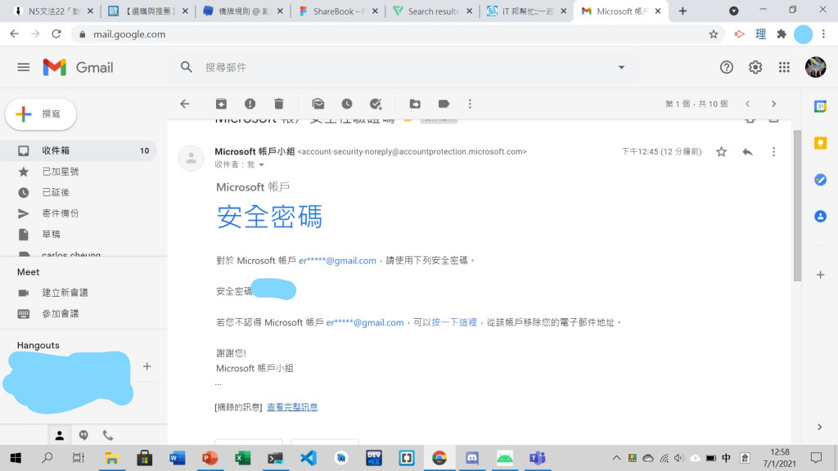This screenshot has width=838, height=471.
Task: Open a new browser tab
Action: pos(683,11)
